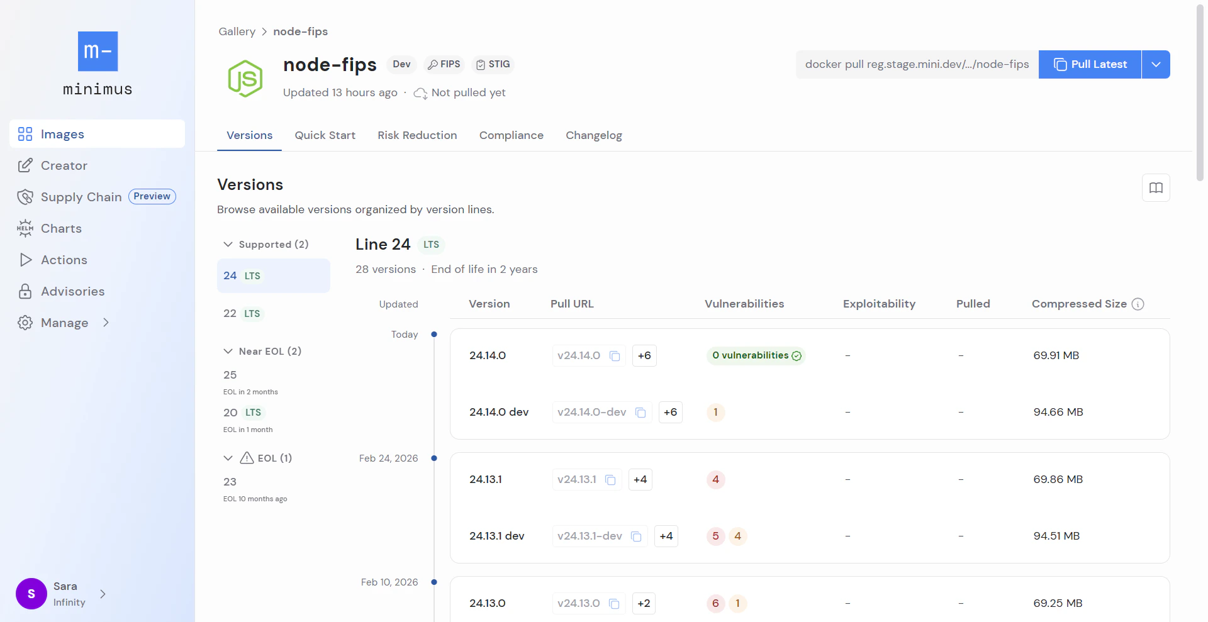1208x622 pixels.
Task: Open Manage gear icon
Action: [25, 323]
